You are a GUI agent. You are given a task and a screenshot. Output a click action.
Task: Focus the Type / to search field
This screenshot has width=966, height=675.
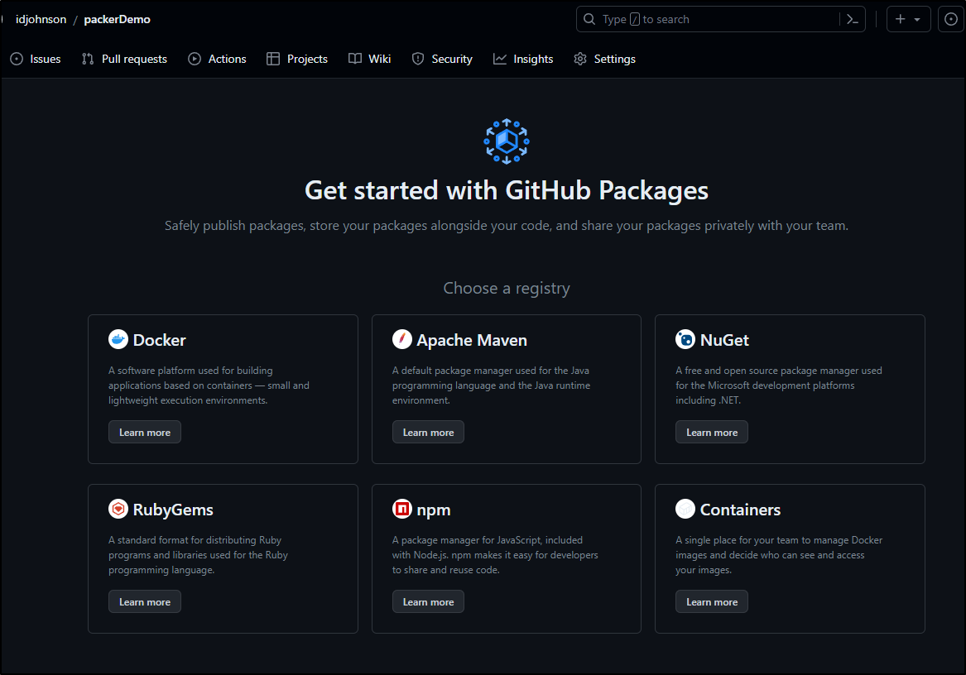pyautogui.click(x=721, y=19)
